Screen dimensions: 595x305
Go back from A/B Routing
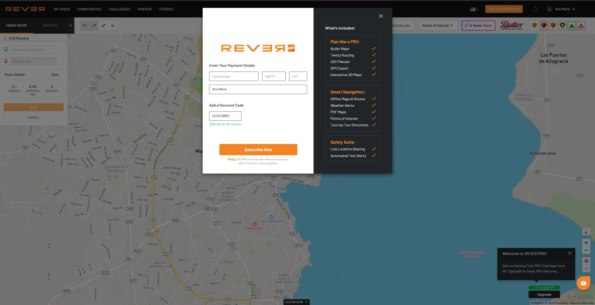pos(5,39)
